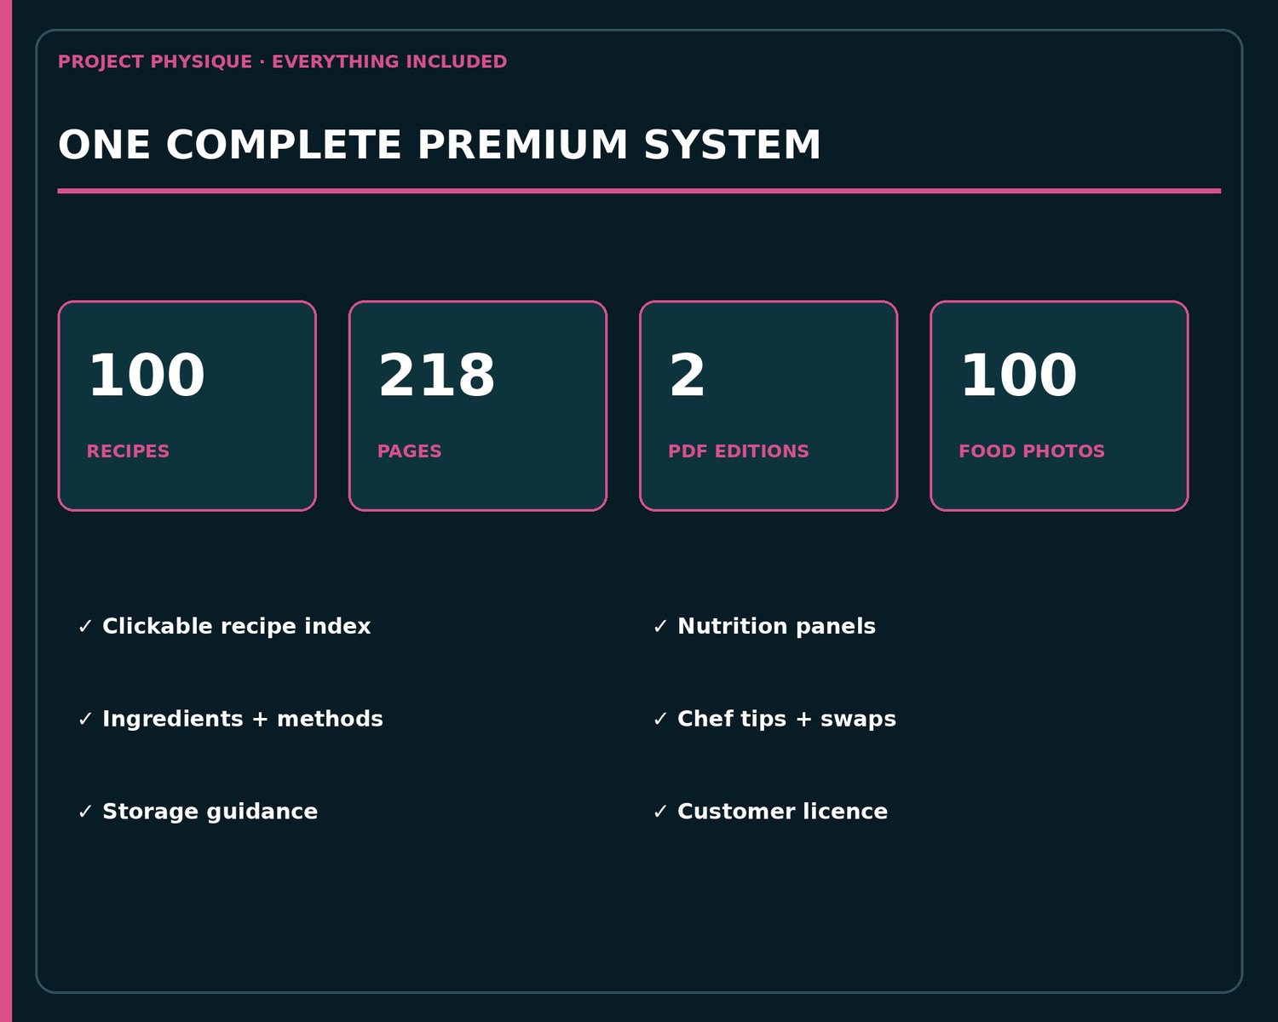This screenshot has height=1022, width=1278.
Task: Click the pink vertical accent bar
Action: tap(6, 511)
